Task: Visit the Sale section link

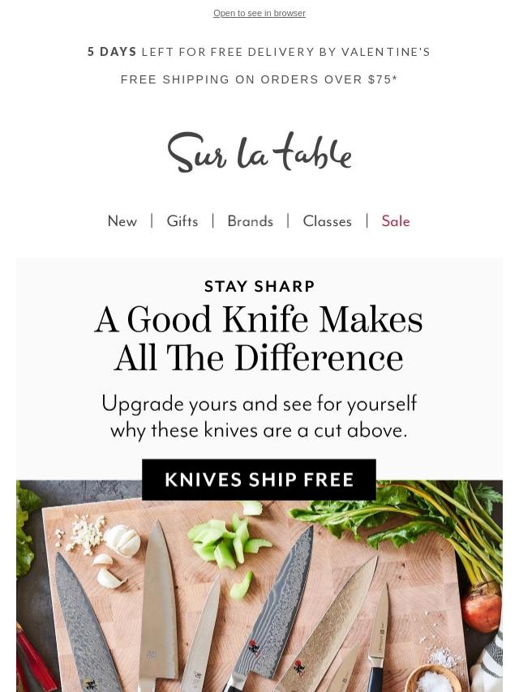Action: point(396,221)
